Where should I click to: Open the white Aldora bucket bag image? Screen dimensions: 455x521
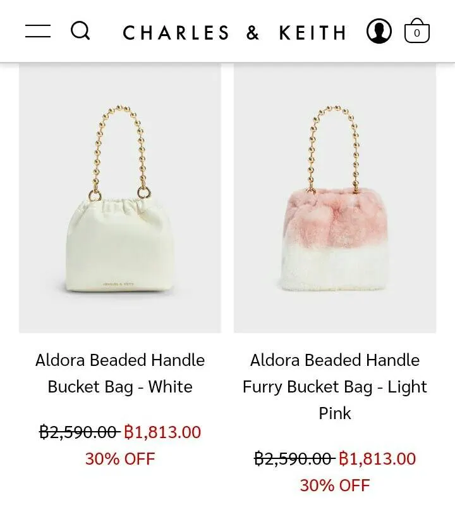point(120,198)
